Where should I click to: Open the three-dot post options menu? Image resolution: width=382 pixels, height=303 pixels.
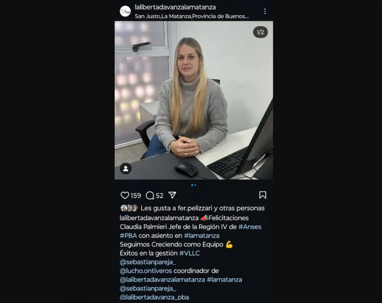click(x=265, y=12)
